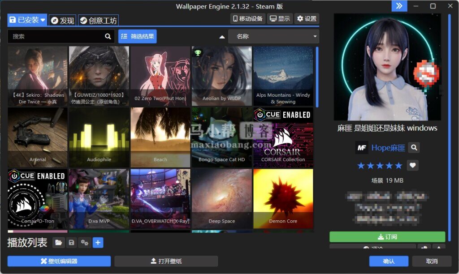Select the Audiophile wallpaper
This screenshot has width=459, height=274.
99,137
